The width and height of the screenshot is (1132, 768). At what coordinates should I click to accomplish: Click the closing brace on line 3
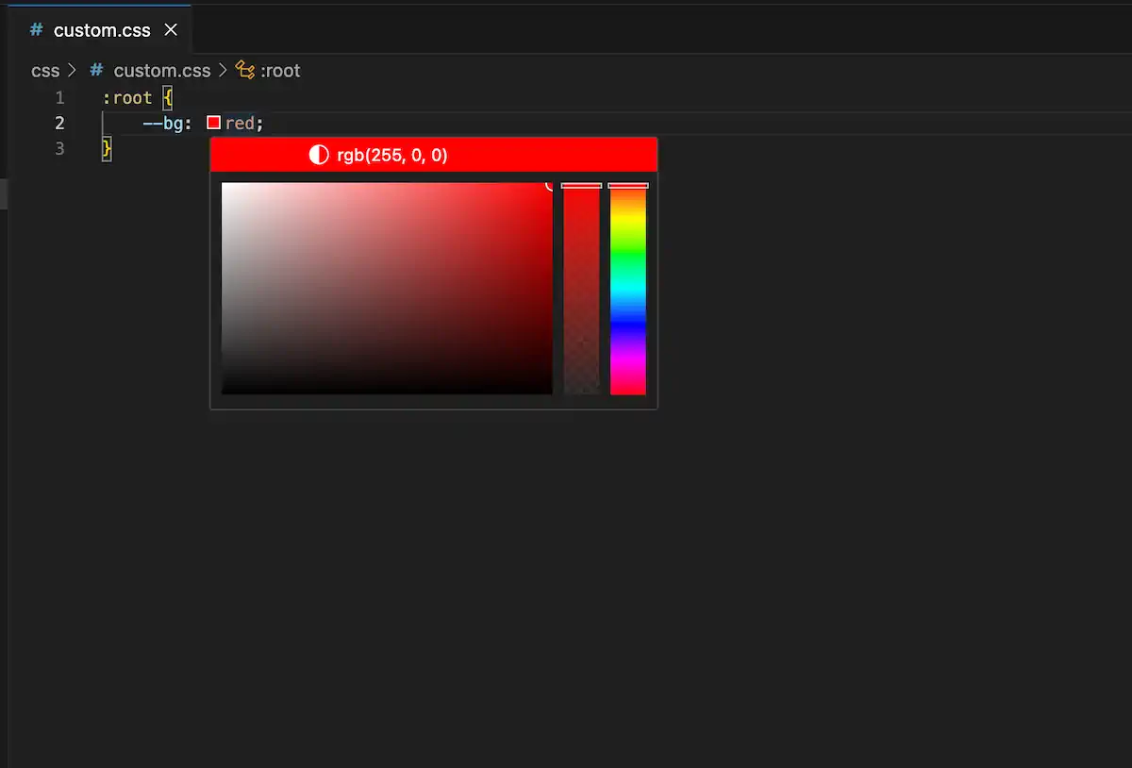pyautogui.click(x=106, y=148)
